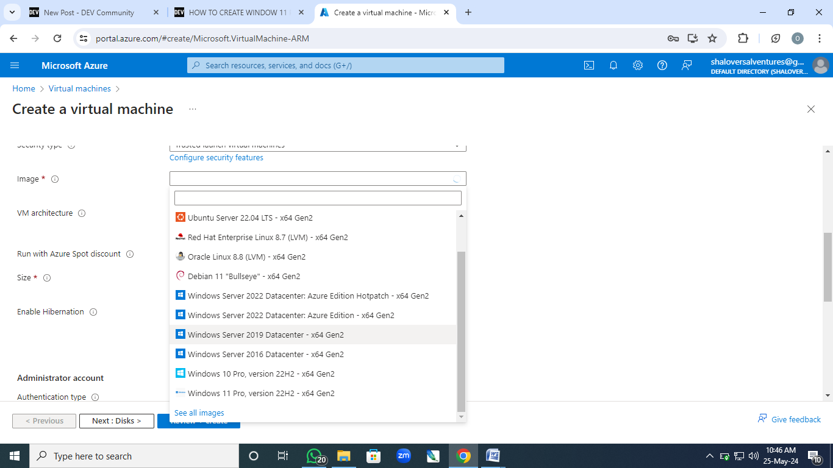The width and height of the screenshot is (833, 468).
Task: Open the Azure portal hamburger menu
Action: coord(15,65)
